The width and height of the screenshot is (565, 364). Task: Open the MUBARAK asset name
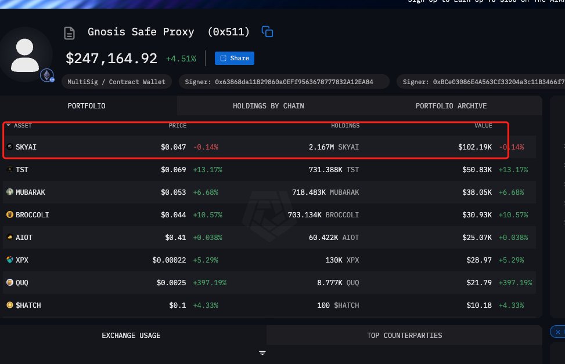(30, 192)
